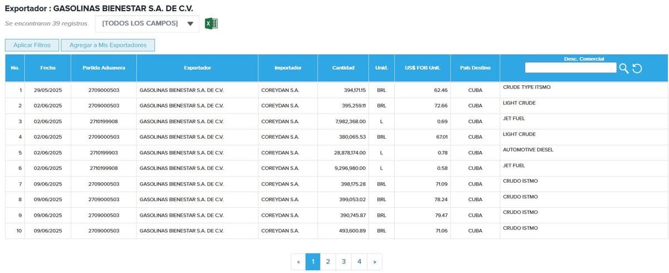Screen dimensions: 669x273
Task: Click the Unid. column header
Action: 381,68
